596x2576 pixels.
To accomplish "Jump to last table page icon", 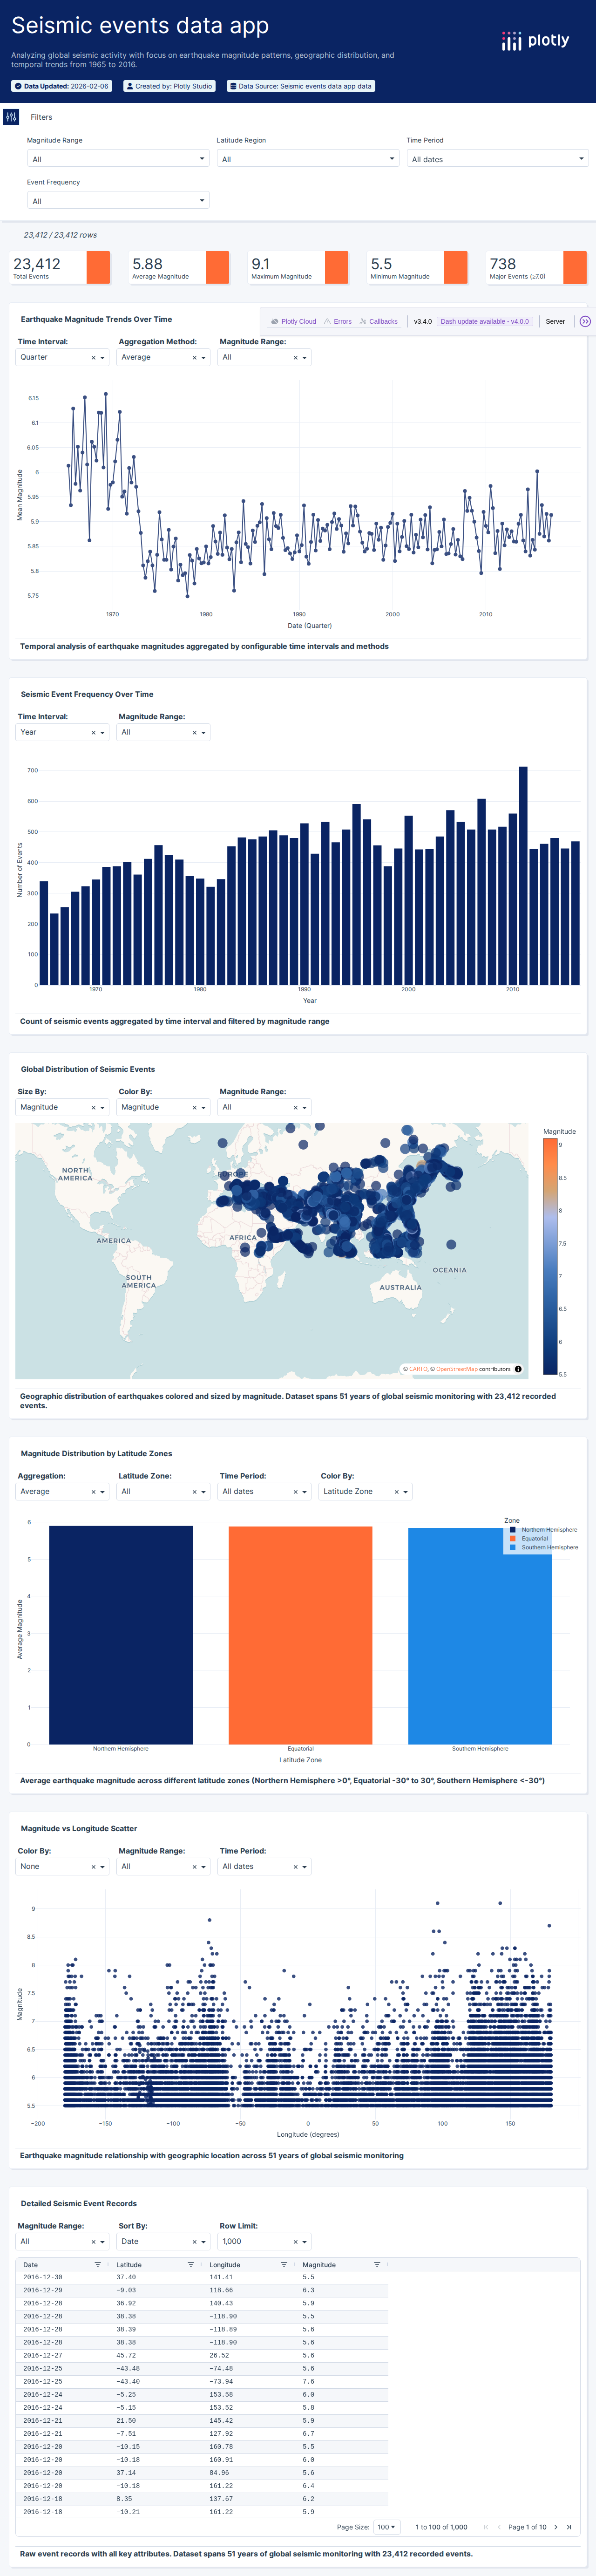I will click(x=569, y=2526).
